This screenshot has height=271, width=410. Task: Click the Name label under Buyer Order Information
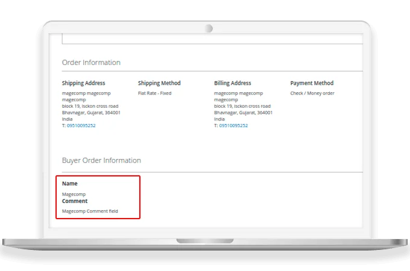tap(69, 184)
